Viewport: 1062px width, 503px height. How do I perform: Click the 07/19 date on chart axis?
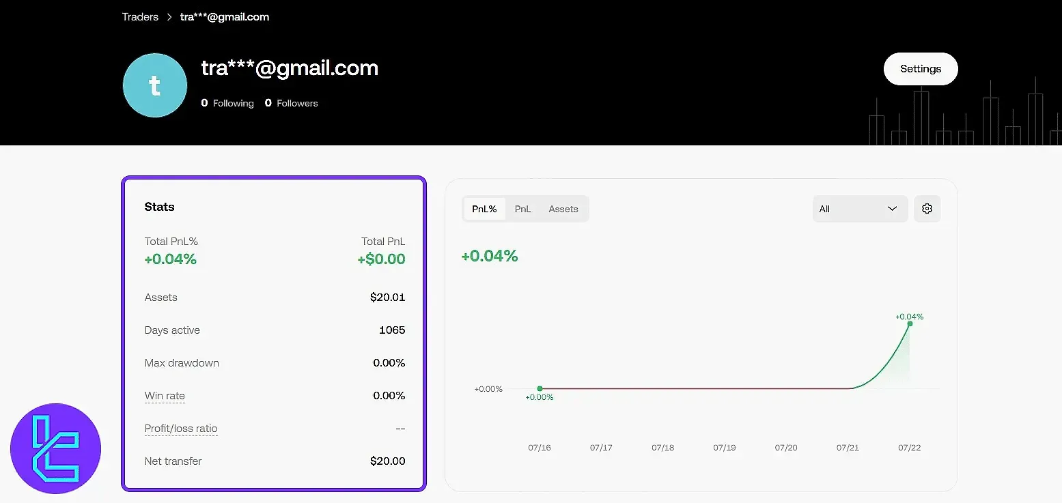click(x=724, y=448)
